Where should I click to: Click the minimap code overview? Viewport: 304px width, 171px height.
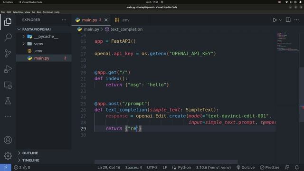click(288, 42)
